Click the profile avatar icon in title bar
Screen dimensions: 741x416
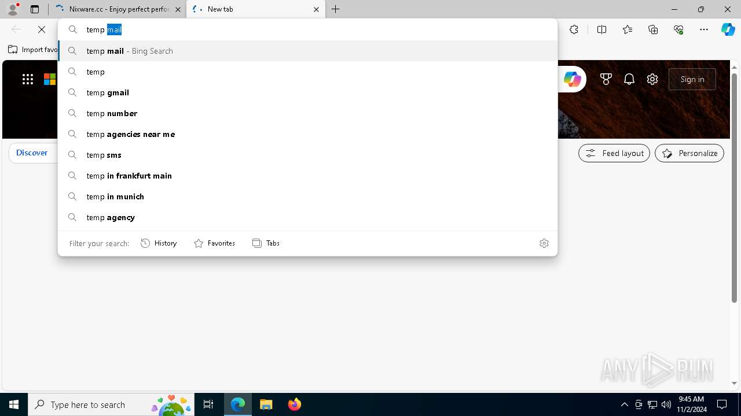pos(13,9)
